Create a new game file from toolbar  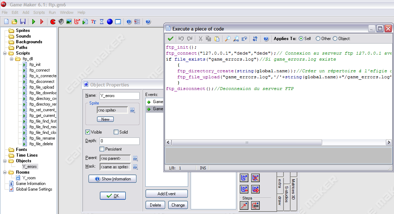[6, 22]
